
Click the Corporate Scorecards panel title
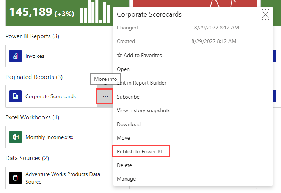coord(149,14)
